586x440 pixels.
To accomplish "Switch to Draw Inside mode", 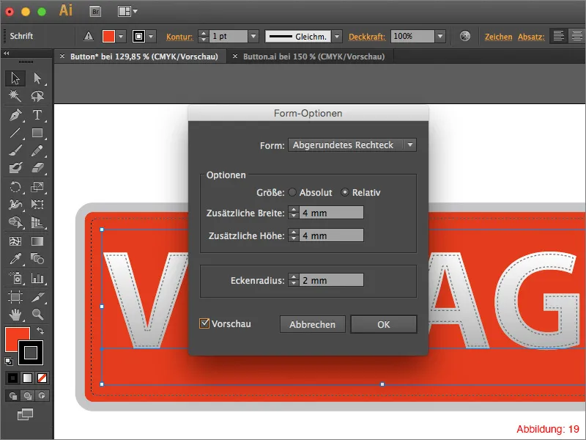I will 42,396.
